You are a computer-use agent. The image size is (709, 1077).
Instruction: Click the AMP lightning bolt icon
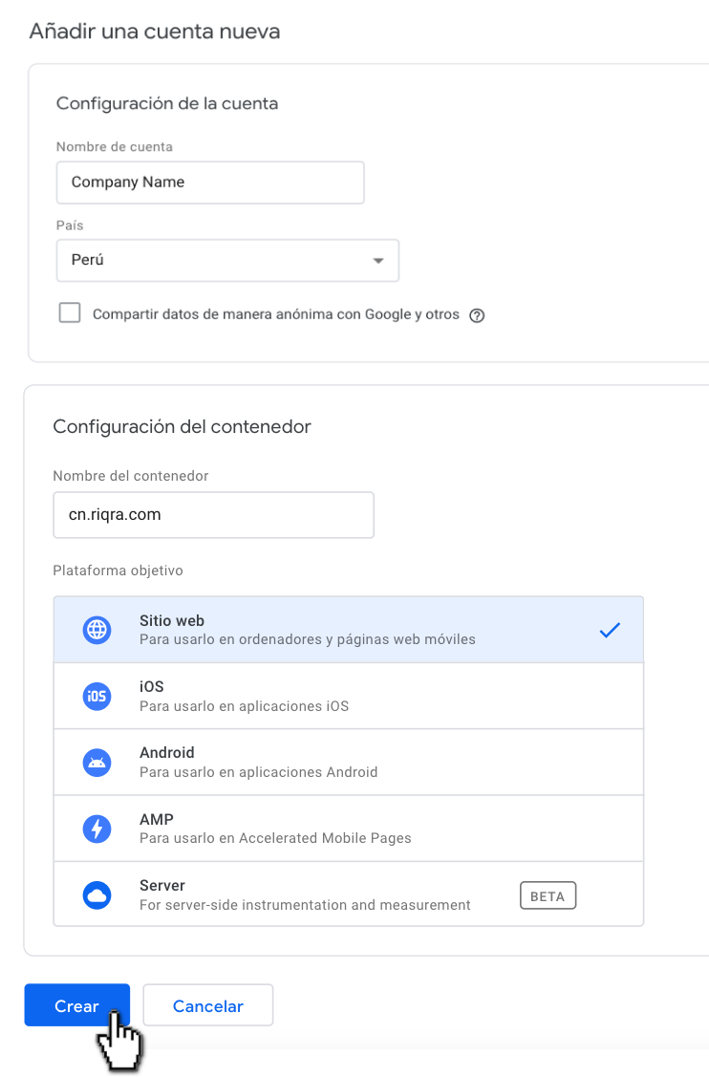97,829
